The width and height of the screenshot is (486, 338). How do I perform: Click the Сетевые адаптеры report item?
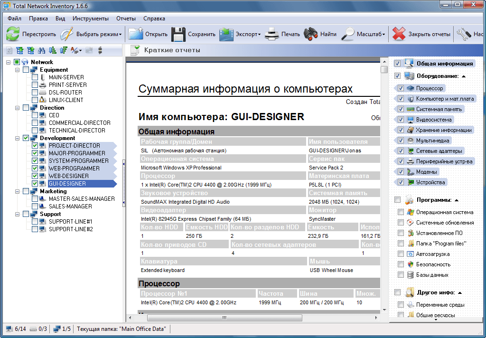coord(439,151)
